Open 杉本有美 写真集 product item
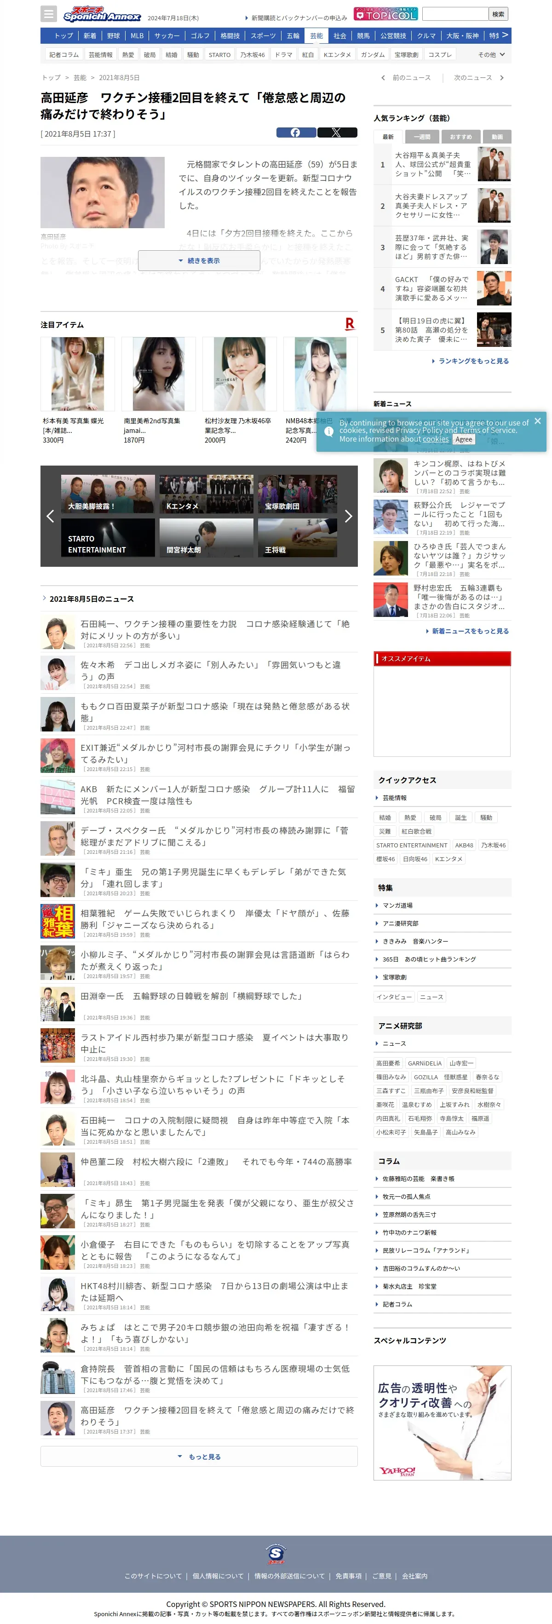The height and width of the screenshot is (1624, 552). [x=77, y=390]
